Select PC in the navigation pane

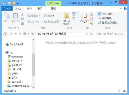coord(9,53)
